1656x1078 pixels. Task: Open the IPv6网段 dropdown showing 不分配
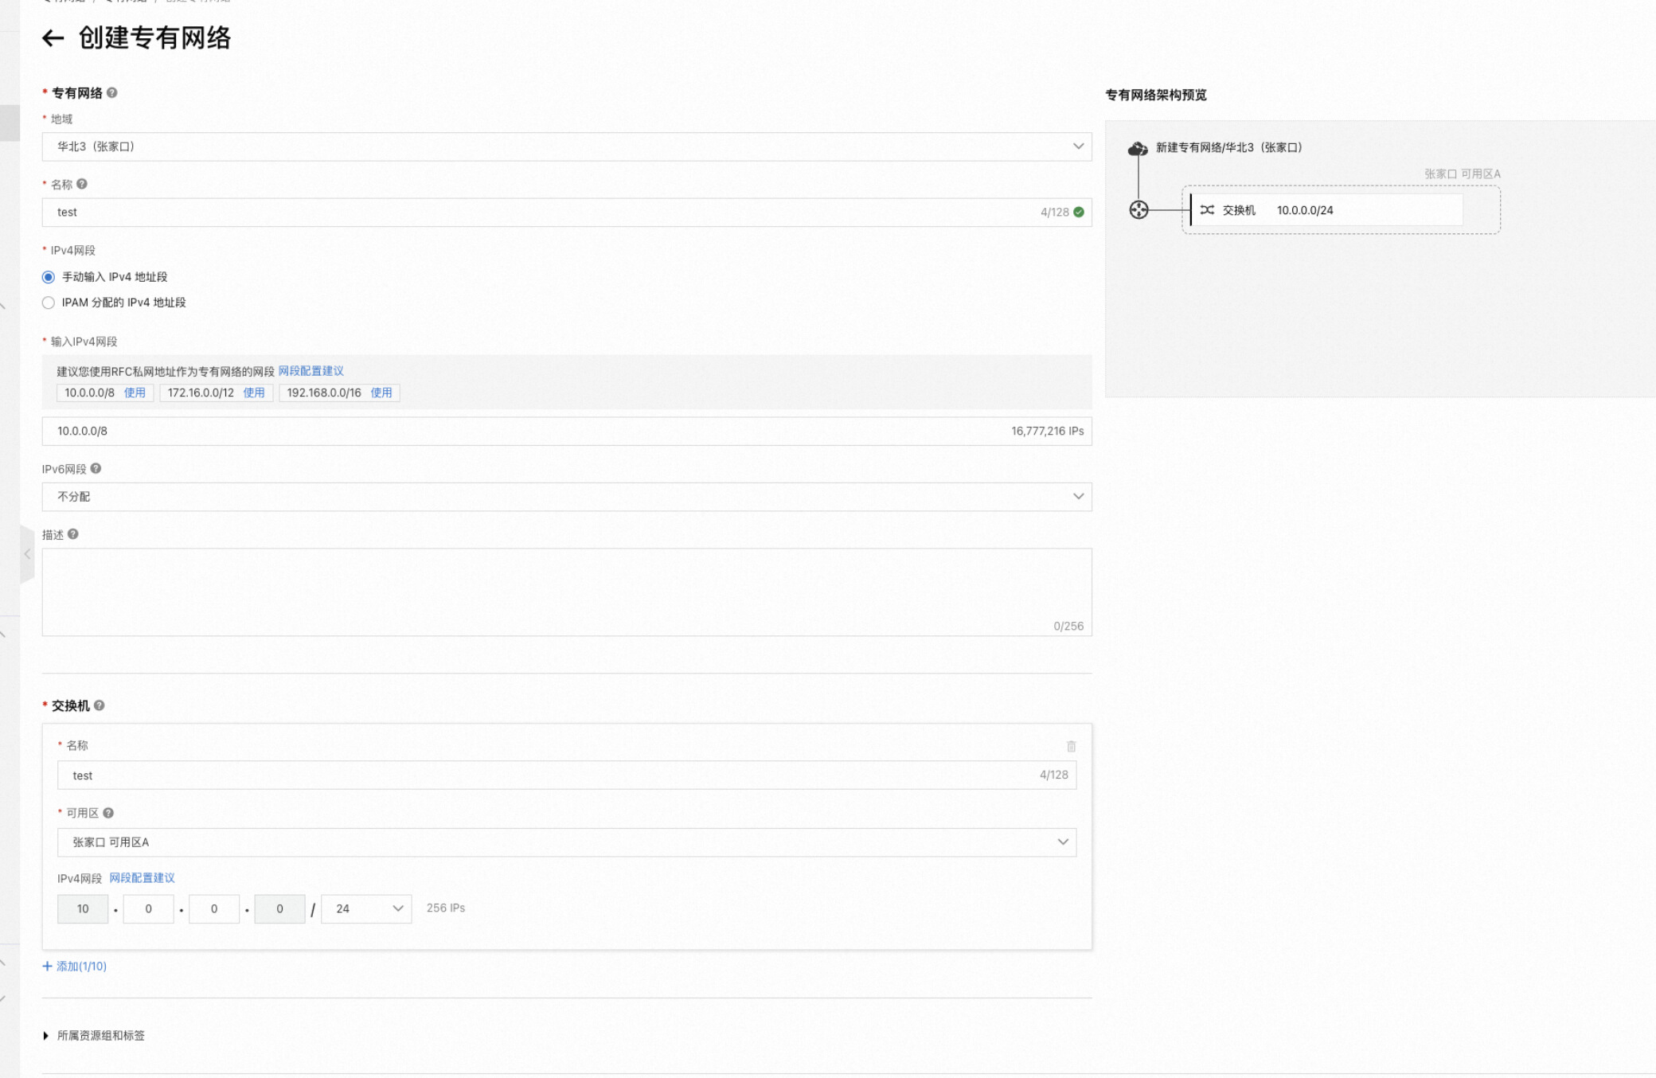pos(566,497)
